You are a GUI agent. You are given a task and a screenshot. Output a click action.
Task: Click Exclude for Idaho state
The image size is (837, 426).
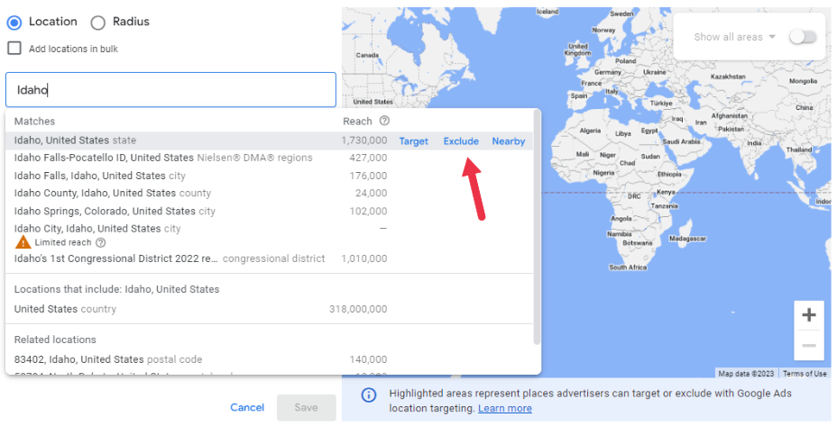[x=461, y=141]
